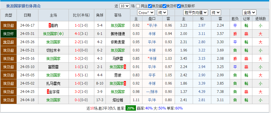
Task: Click the 7.38 away odds value
Action: tap(220, 92)
